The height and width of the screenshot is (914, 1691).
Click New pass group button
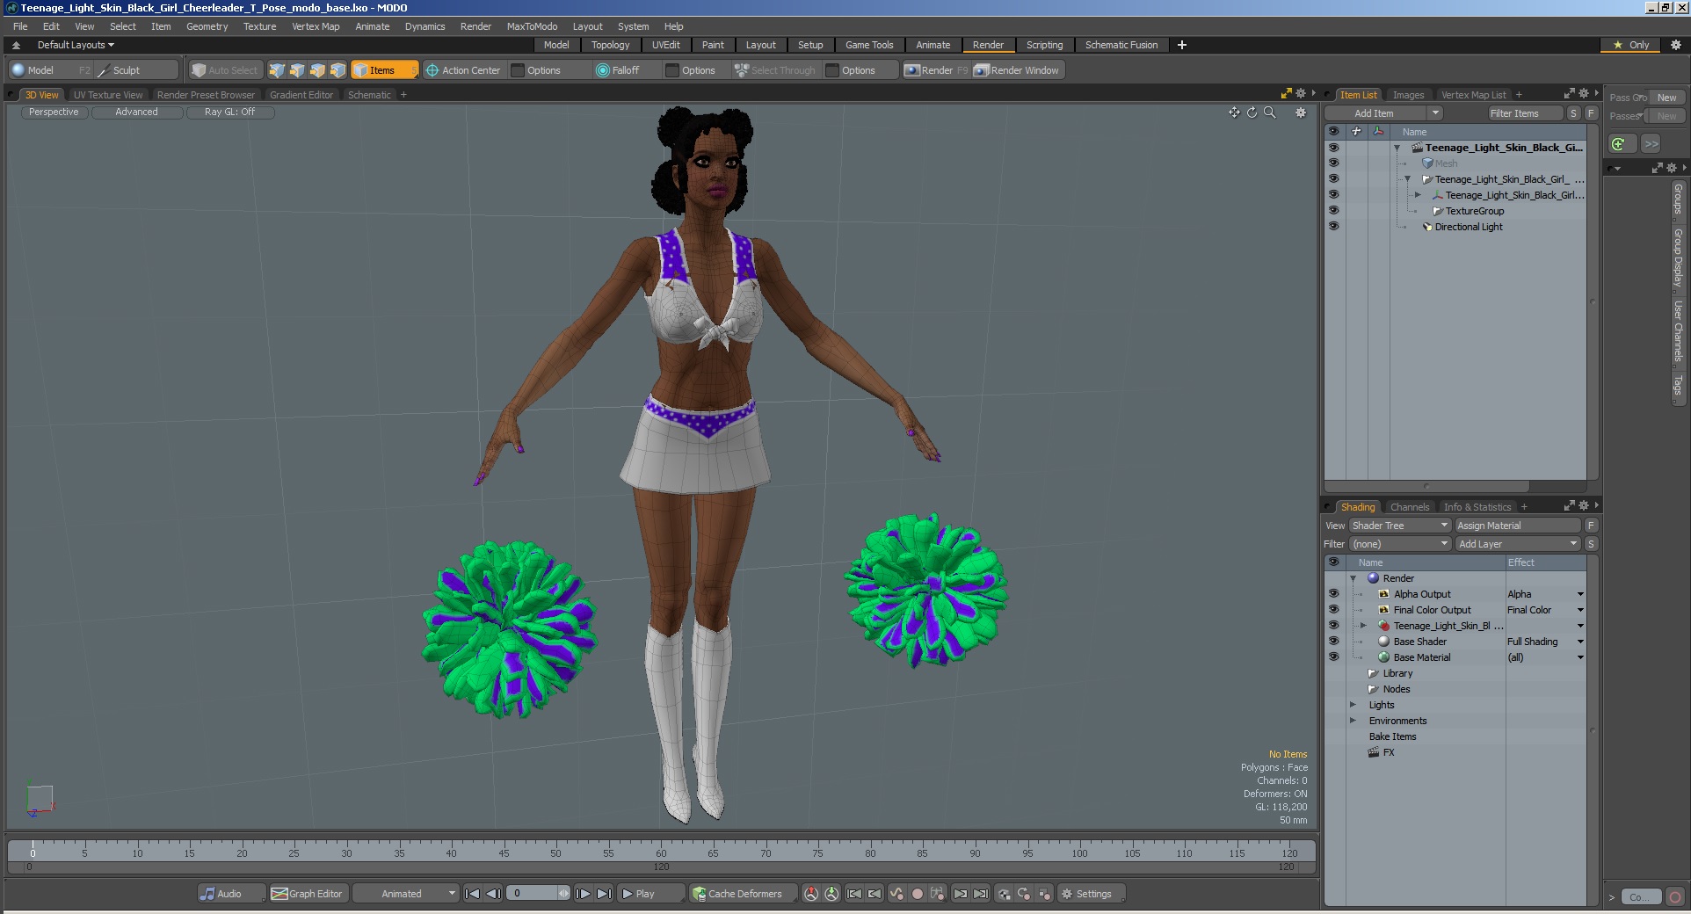pyautogui.click(x=1666, y=98)
